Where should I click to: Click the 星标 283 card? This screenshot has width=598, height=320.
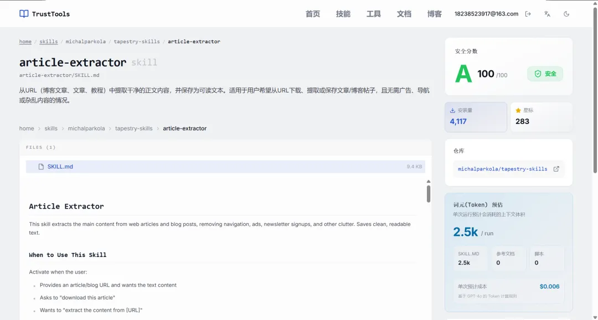tap(541, 117)
